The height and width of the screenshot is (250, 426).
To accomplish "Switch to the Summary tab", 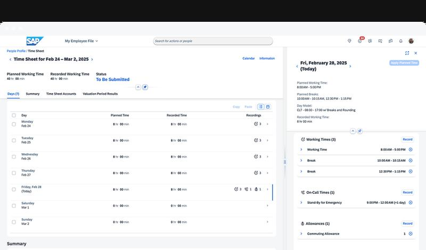I will pos(32,94).
